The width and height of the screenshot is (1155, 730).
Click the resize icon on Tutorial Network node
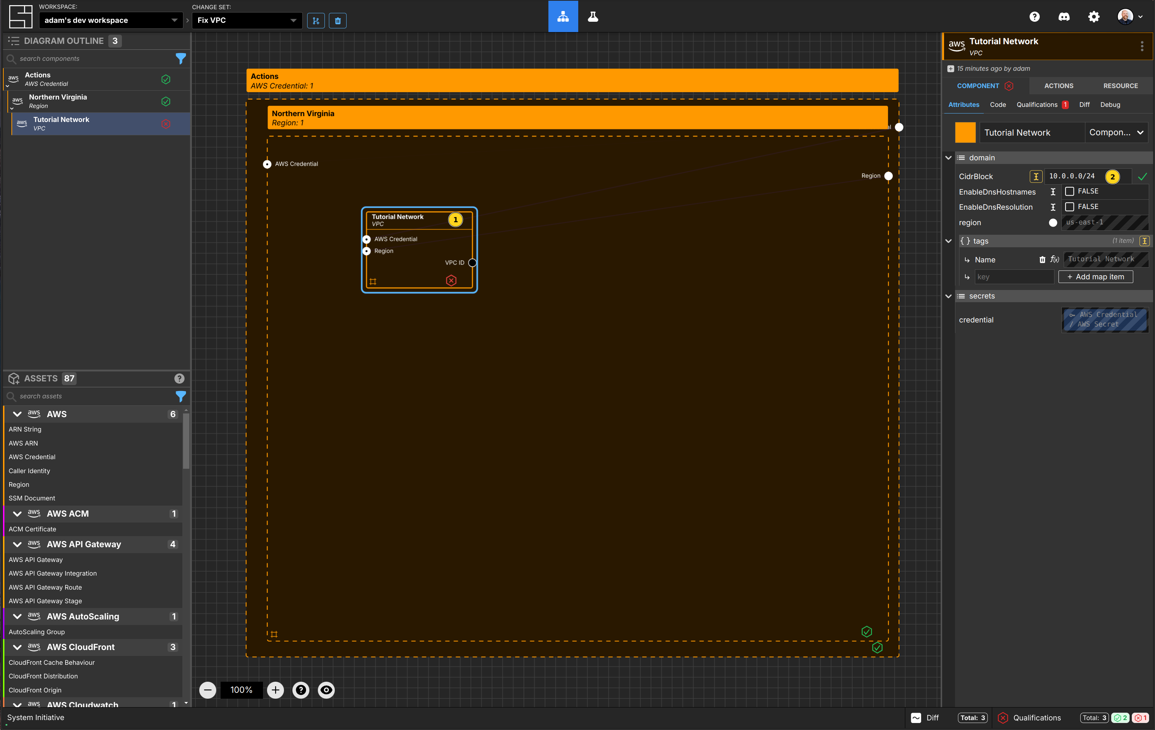click(x=373, y=282)
